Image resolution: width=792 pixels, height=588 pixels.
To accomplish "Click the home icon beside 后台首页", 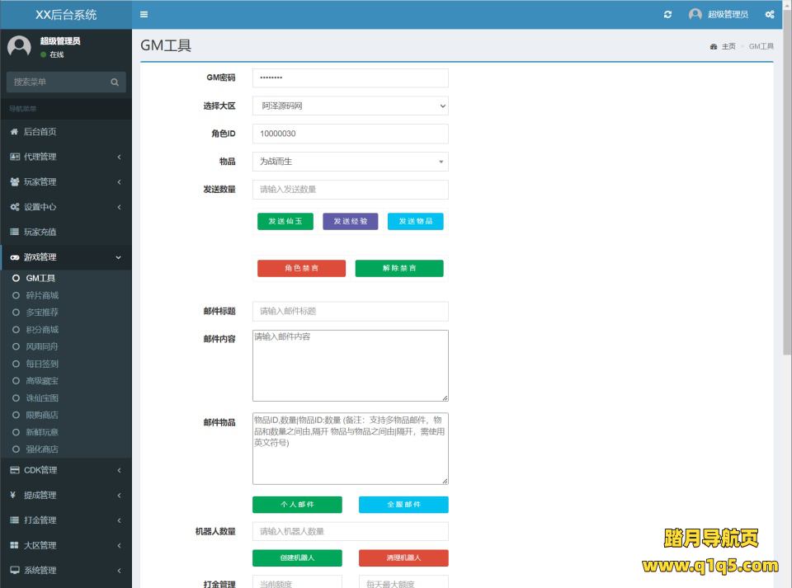I will click(14, 132).
